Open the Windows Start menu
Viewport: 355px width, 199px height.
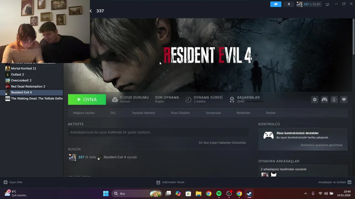pos(106,193)
